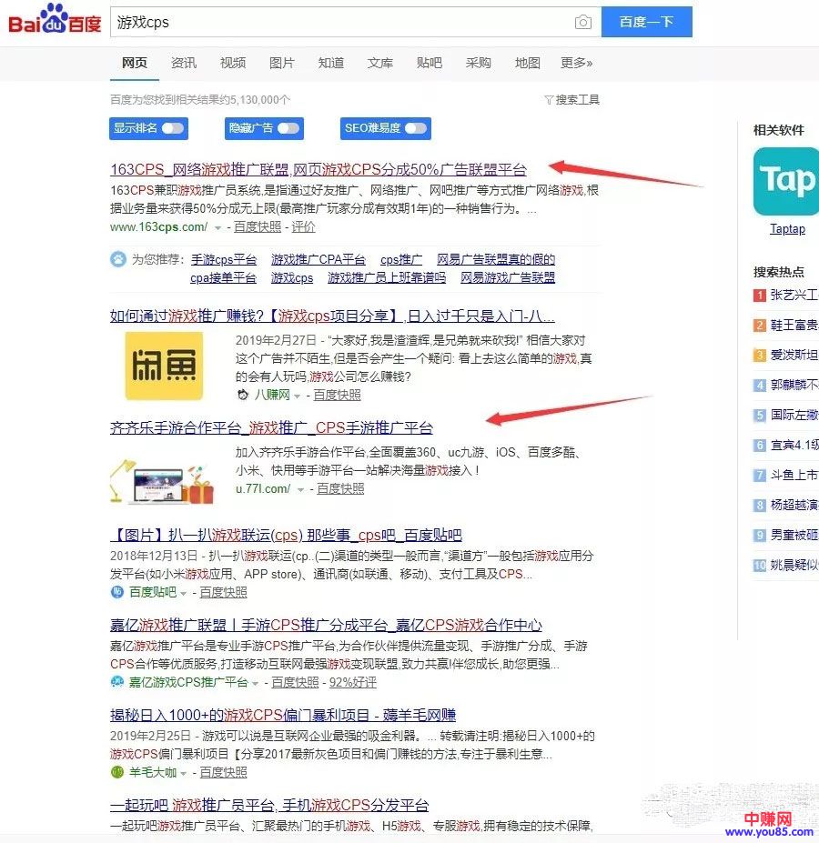This screenshot has width=819, height=843.
Task: Select the Taptap software icon in 相关软件
Action: point(784,180)
